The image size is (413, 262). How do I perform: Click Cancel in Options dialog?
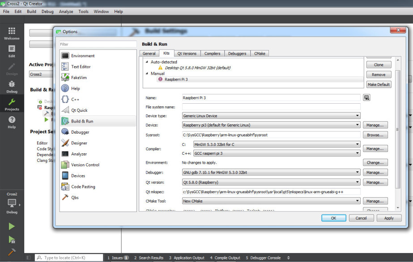click(361, 218)
